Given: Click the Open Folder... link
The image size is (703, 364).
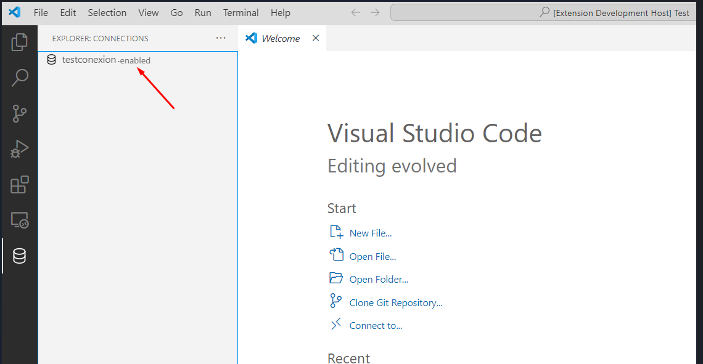Looking at the screenshot, I should tap(379, 280).
